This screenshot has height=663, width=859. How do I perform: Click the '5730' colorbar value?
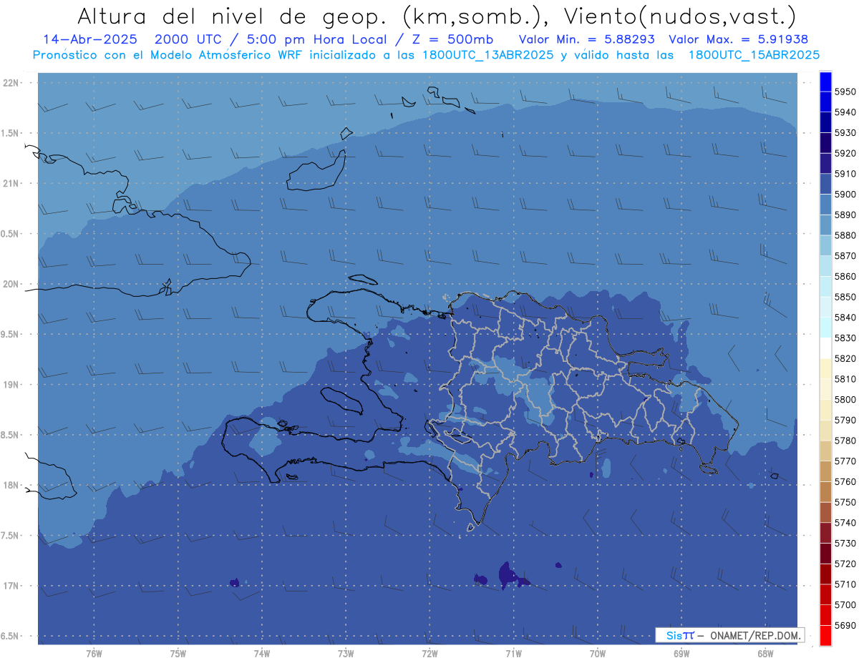(x=845, y=543)
